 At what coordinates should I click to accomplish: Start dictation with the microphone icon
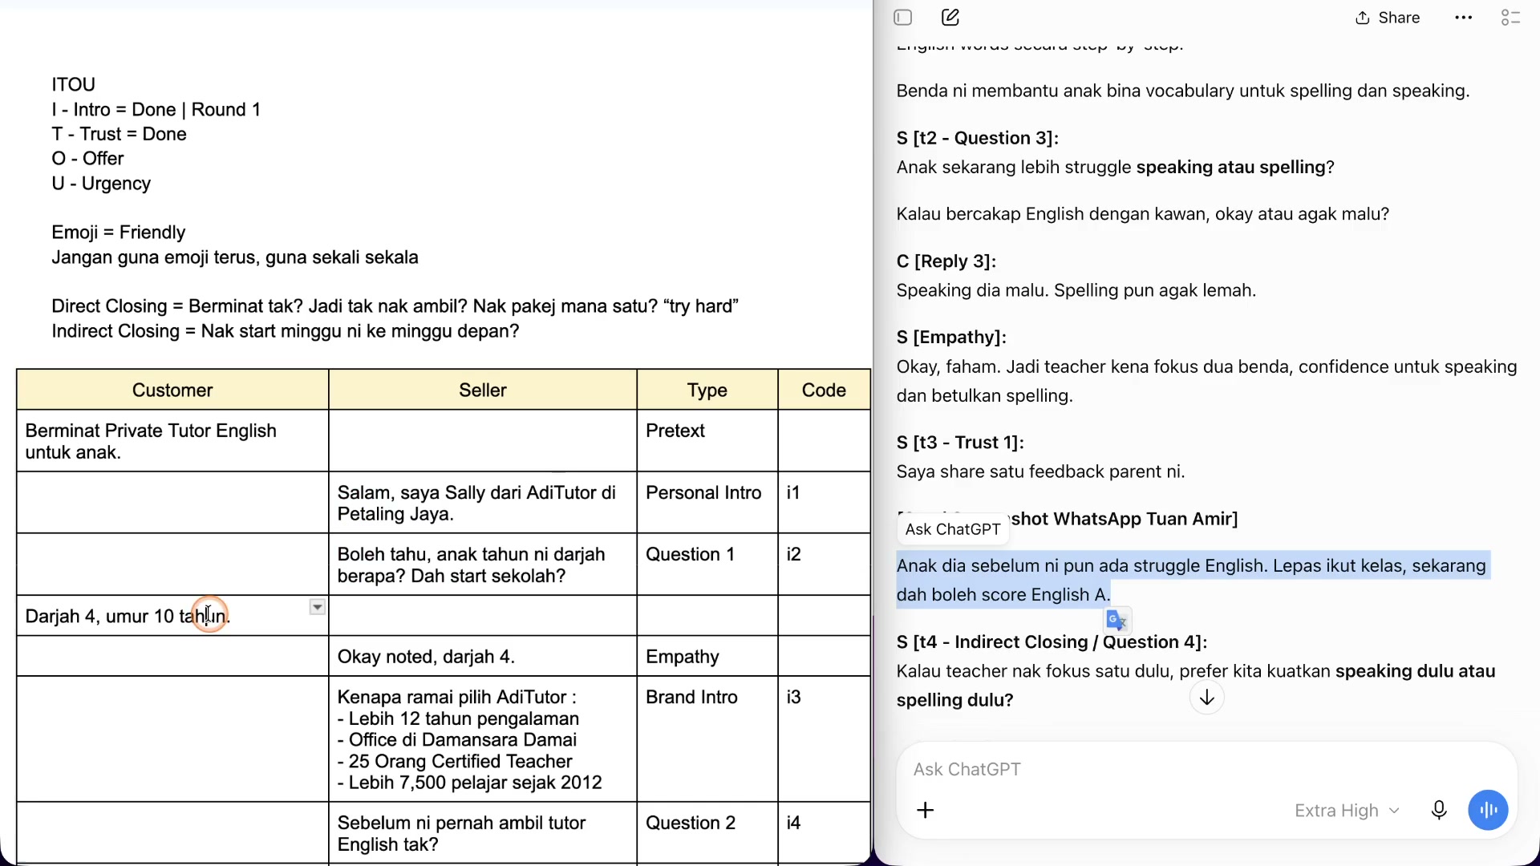coord(1439,811)
